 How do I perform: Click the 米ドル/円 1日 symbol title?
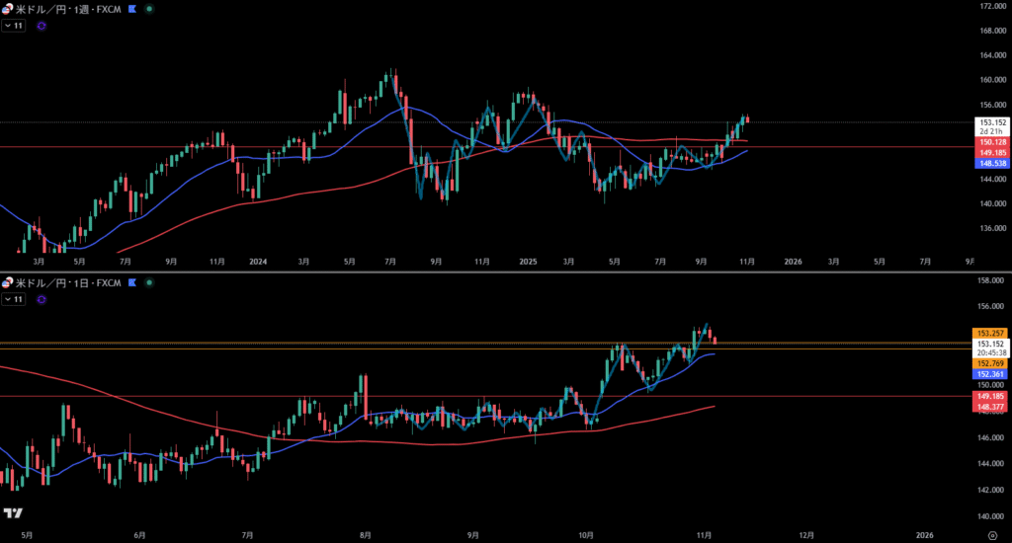click(x=67, y=283)
